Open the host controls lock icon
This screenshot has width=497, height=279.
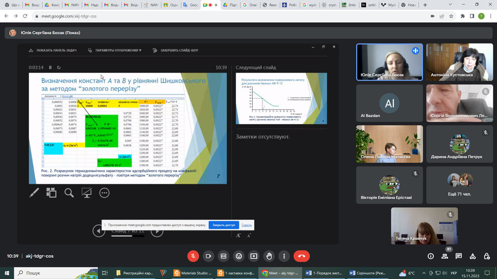pyautogui.click(x=486, y=256)
